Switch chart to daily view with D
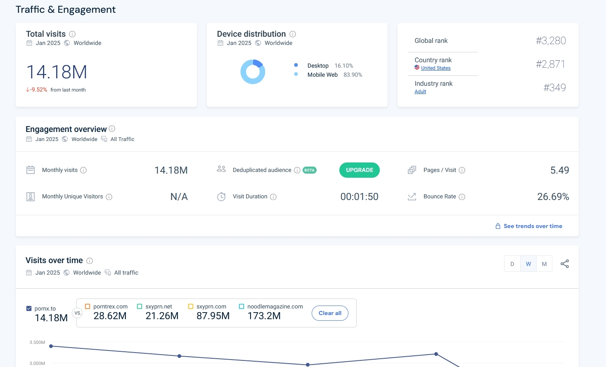This screenshot has height=367, width=606. 512,264
